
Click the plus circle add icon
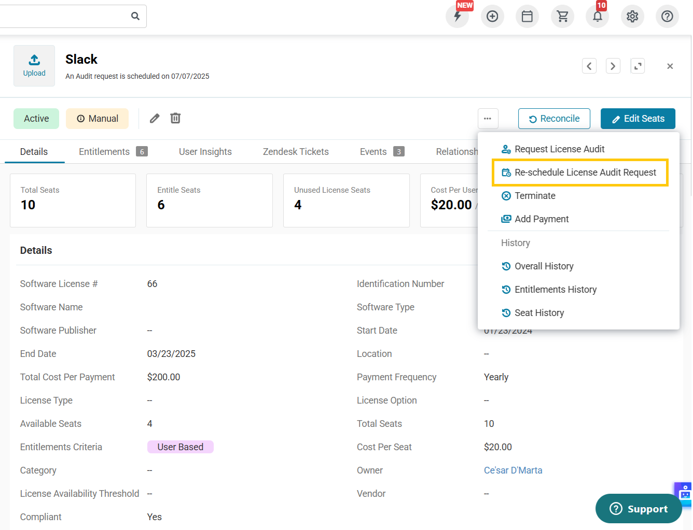pyautogui.click(x=492, y=16)
